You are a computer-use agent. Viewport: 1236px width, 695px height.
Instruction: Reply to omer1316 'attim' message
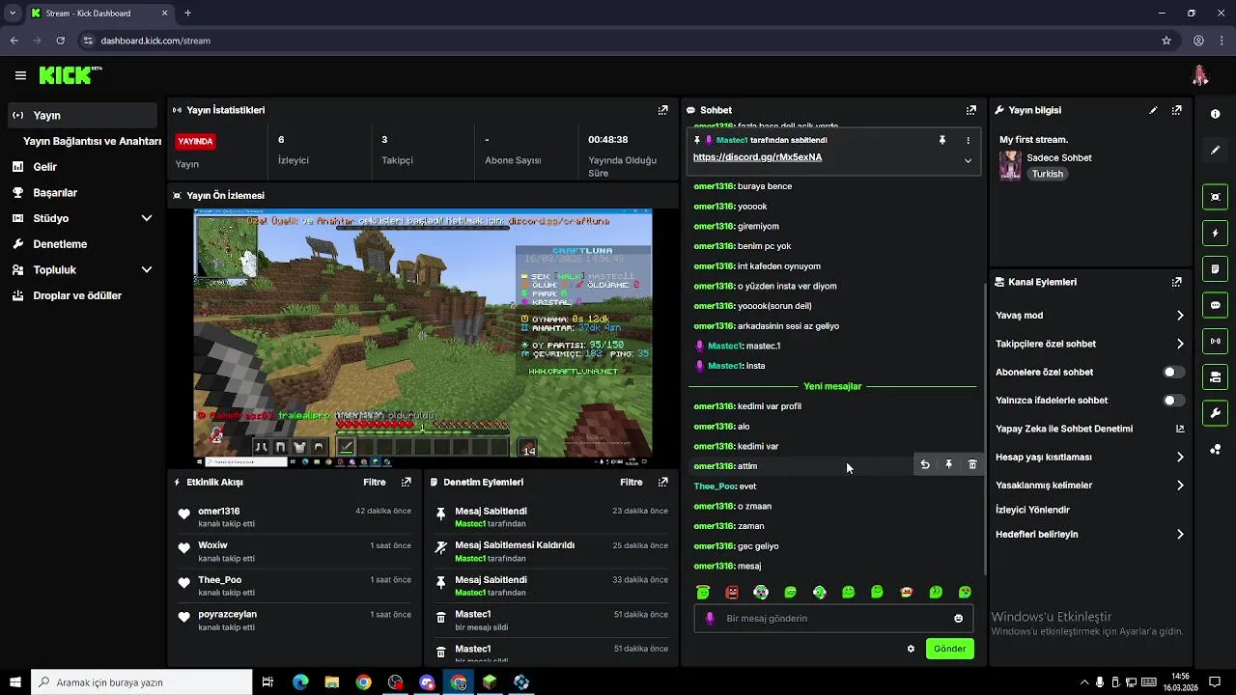point(925,465)
